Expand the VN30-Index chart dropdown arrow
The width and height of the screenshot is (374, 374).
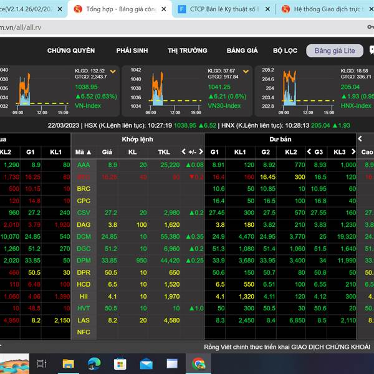click(x=245, y=72)
